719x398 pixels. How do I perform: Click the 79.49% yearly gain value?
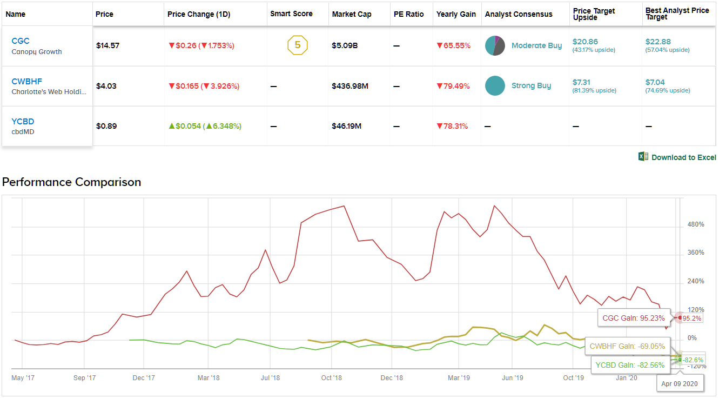click(x=453, y=85)
